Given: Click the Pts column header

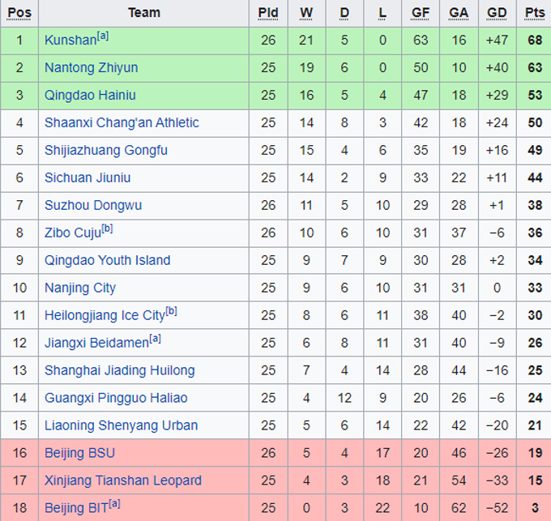Looking at the screenshot, I should click(x=535, y=13).
